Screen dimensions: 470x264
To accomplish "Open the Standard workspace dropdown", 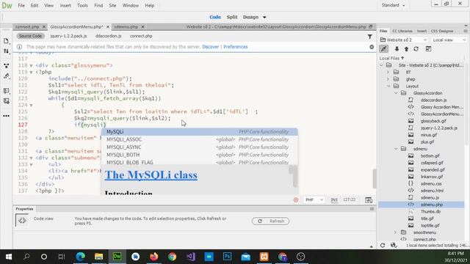I will tap(393, 5).
